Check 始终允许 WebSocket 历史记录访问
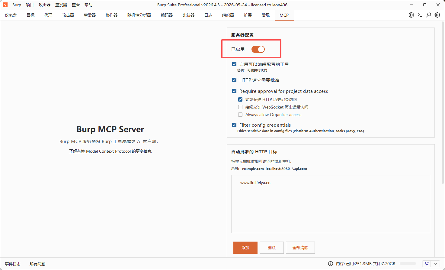This screenshot has height=270, width=445. point(240,107)
